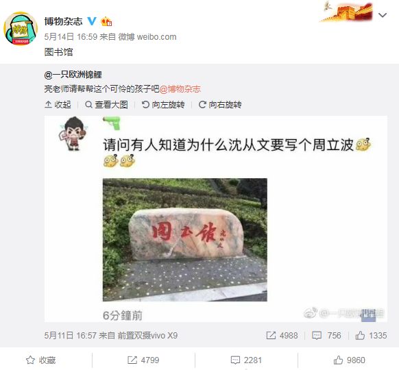The height and width of the screenshot is (370, 399).
Task: Repost this post showing 4799 shares
Action: 143,360
